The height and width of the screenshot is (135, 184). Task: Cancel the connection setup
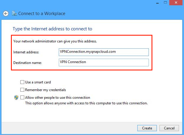(x=169, y=128)
